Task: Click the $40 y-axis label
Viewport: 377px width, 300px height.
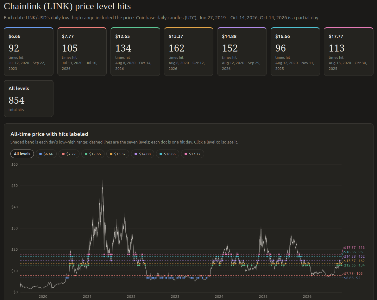Action: (x=15, y=207)
